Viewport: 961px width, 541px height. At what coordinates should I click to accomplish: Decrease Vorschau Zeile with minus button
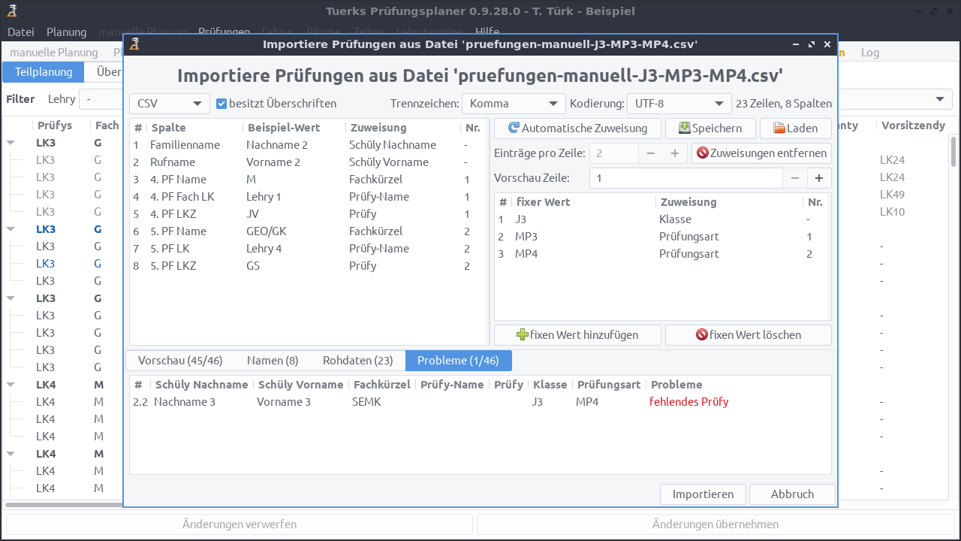[x=795, y=178]
